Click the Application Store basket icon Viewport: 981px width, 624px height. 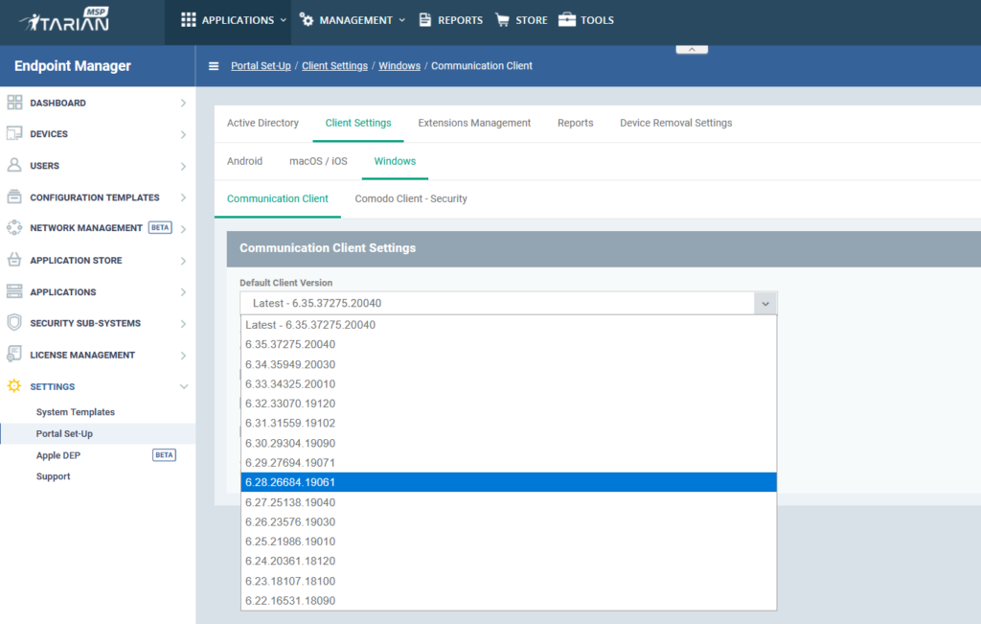point(14,260)
